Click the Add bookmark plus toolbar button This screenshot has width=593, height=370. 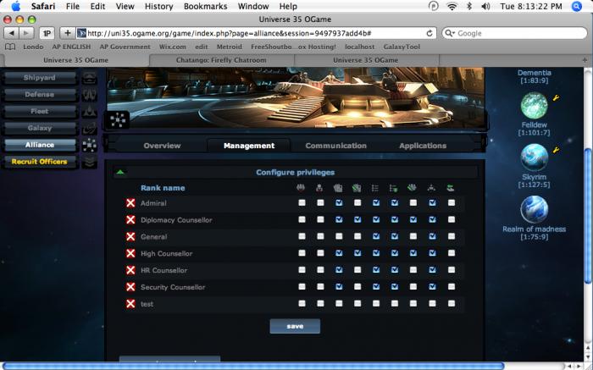[67, 33]
